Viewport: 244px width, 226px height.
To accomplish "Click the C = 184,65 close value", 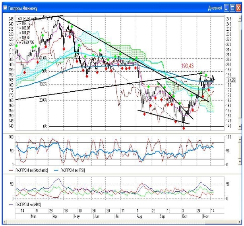I will 23,37.
